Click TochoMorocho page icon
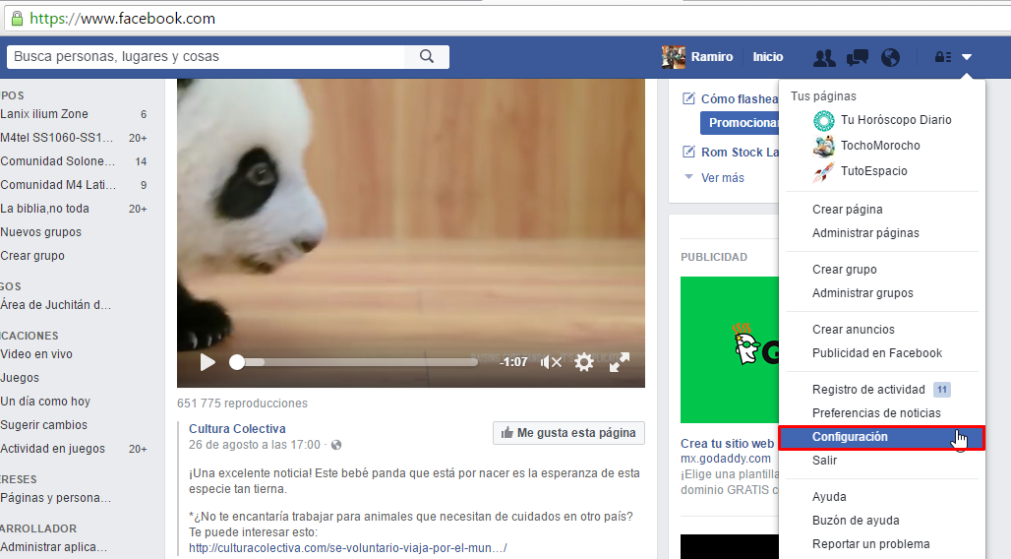Viewport: 1011px width, 559px height. coord(823,146)
